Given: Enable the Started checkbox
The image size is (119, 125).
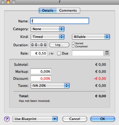Looking at the screenshot, I should pos(73,43).
